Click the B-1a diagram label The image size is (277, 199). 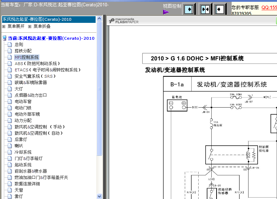[177, 84]
